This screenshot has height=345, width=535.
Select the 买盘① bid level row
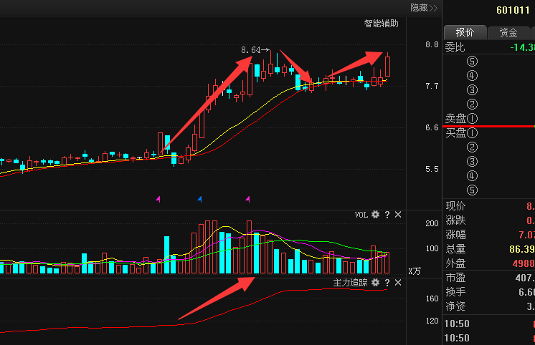(489, 133)
